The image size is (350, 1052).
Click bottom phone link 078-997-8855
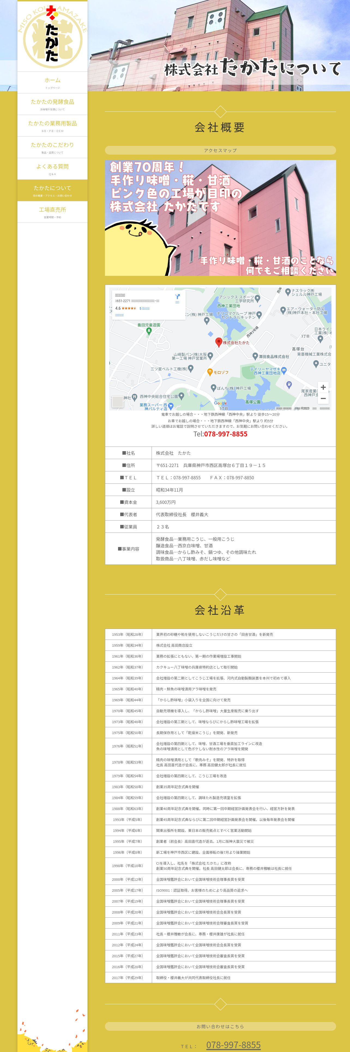[233, 1044]
